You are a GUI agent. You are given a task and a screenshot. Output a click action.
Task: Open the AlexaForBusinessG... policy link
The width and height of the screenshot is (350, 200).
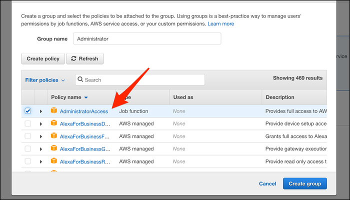click(x=85, y=149)
